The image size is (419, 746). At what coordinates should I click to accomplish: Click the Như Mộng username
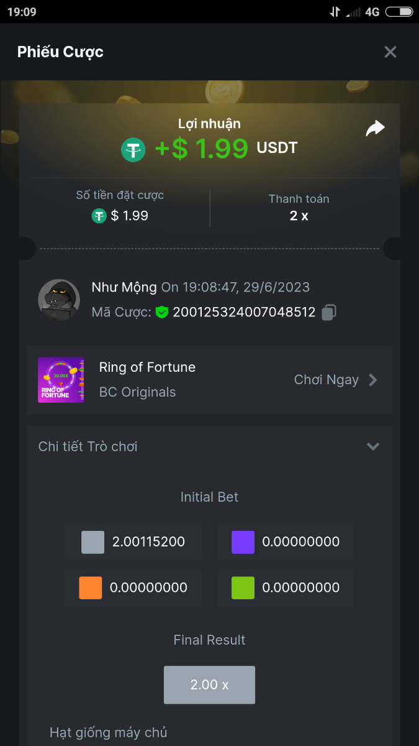(124, 287)
